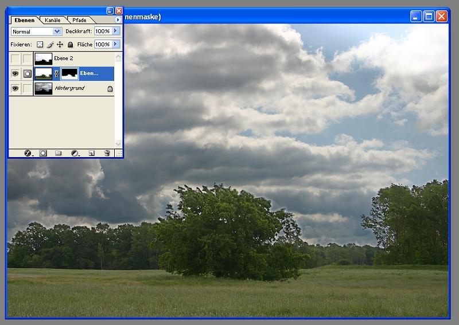Image resolution: width=459 pixels, height=325 pixels.
Task: Select the black layer mask thumbnail
Action: [x=69, y=74]
